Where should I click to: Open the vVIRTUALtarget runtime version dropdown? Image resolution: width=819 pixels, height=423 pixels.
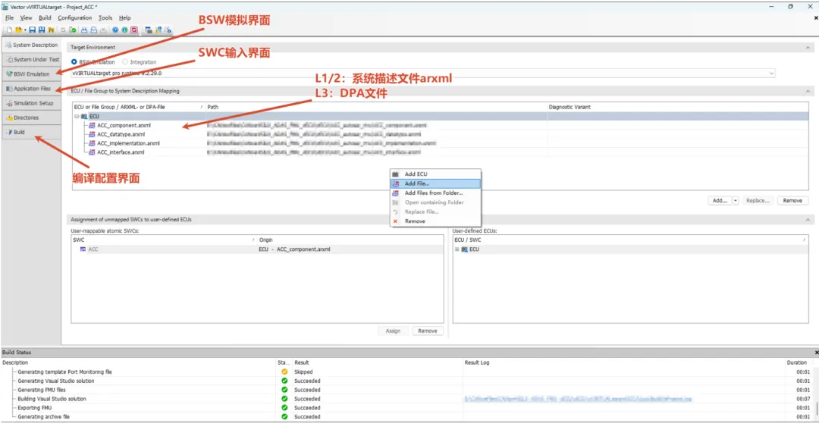pyautogui.click(x=771, y=74)
